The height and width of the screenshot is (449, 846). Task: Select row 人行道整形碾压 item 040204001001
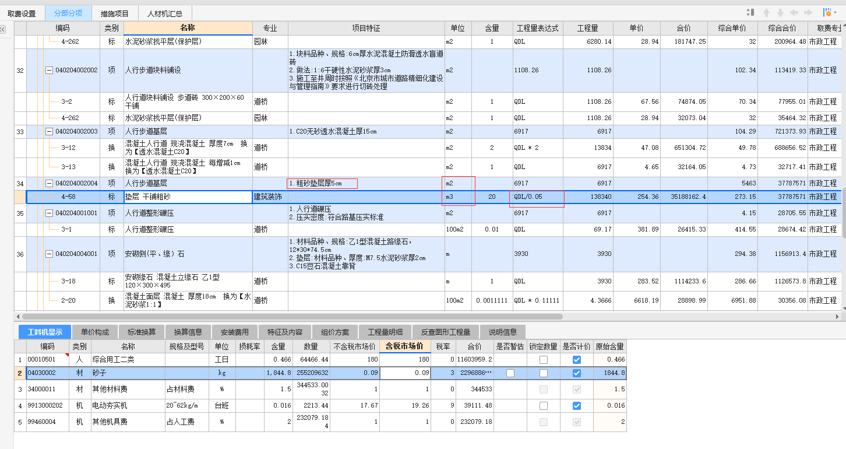click(x=428, y=213)
